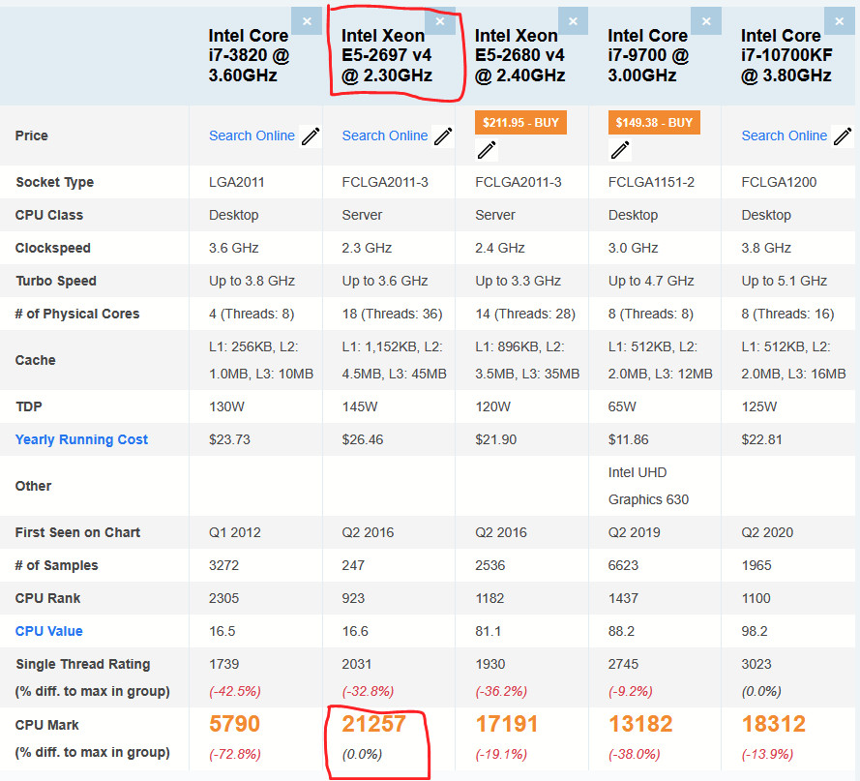
Task: Select Intel Xeon E5-2680 v4 heading
Action: coord(519,55)
